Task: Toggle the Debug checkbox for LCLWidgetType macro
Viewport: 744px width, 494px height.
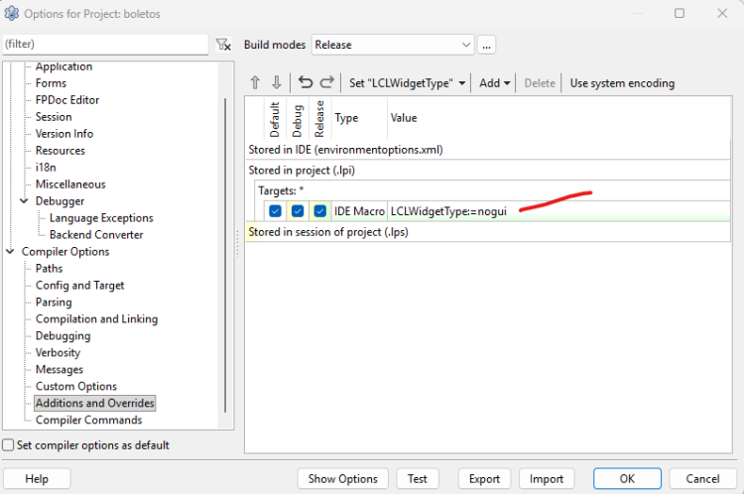Action: pyautogui.click(x=298, y=211)
